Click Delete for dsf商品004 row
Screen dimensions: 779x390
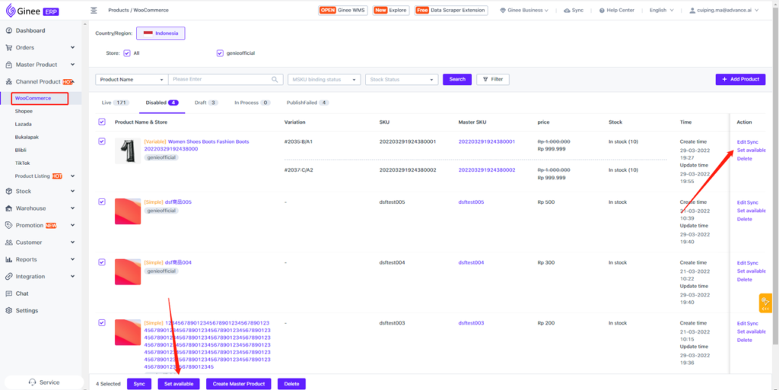tap(744, 280)
